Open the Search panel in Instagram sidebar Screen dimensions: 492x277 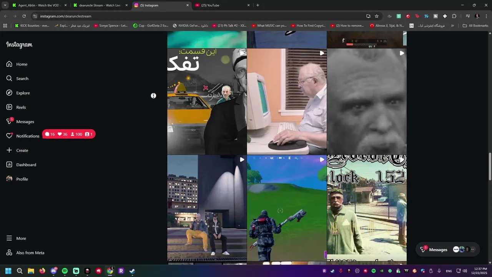(17, 78)
